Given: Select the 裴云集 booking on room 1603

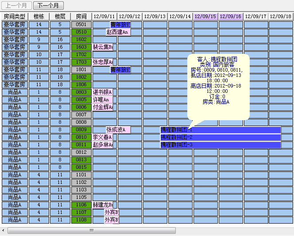Looking at the screenshot, I should (103, 47).
